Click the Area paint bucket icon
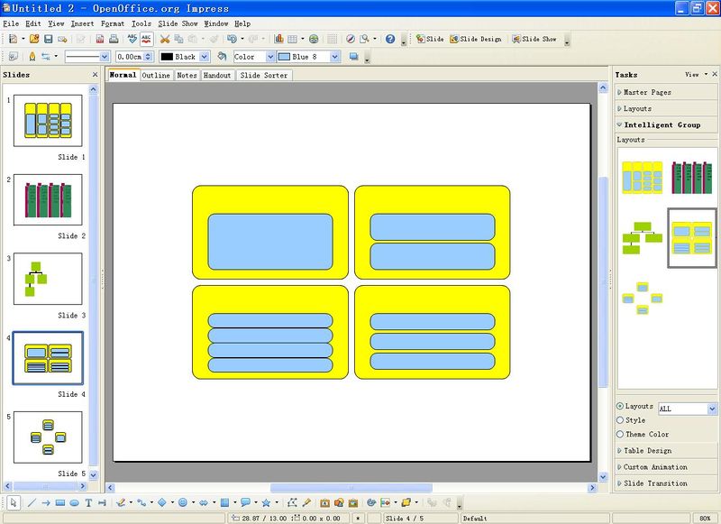Screen dimensions: 721x524 click(x=222, y=56)
